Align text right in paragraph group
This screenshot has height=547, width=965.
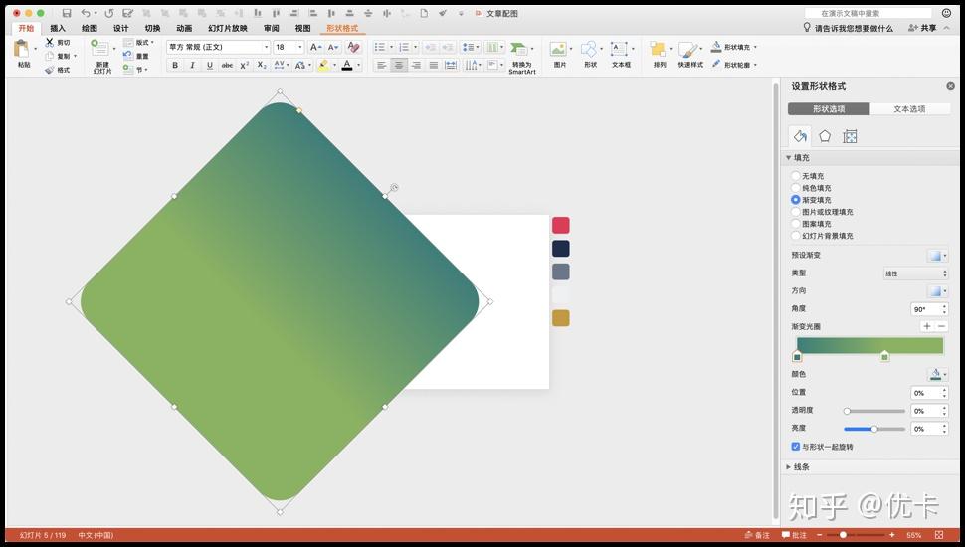[416, 65]
